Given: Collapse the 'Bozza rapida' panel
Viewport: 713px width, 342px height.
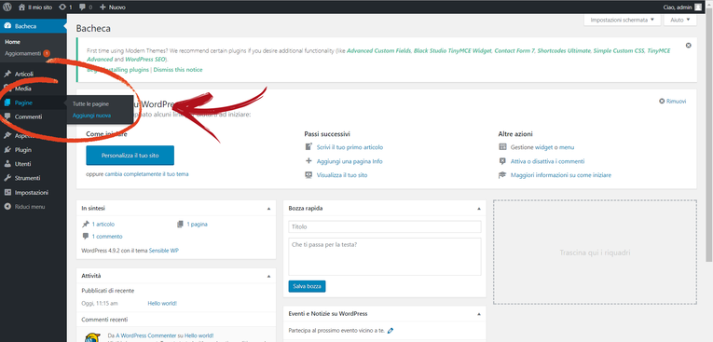Looking at the screenshot, I should click(479, 209).
